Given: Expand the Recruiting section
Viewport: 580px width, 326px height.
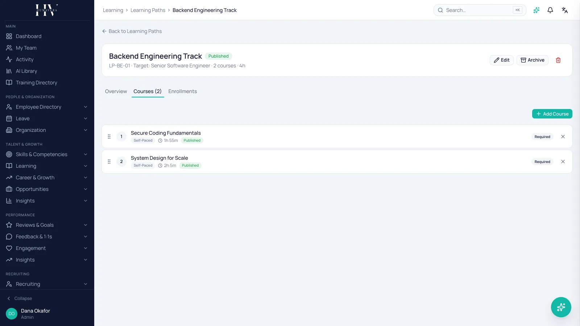Looking at the screenshot, I should (x=47, y=284).
